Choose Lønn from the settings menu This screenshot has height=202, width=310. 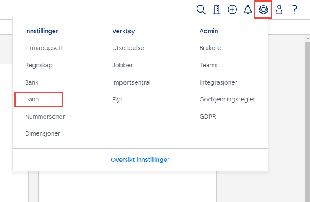(x=32, y=99)
